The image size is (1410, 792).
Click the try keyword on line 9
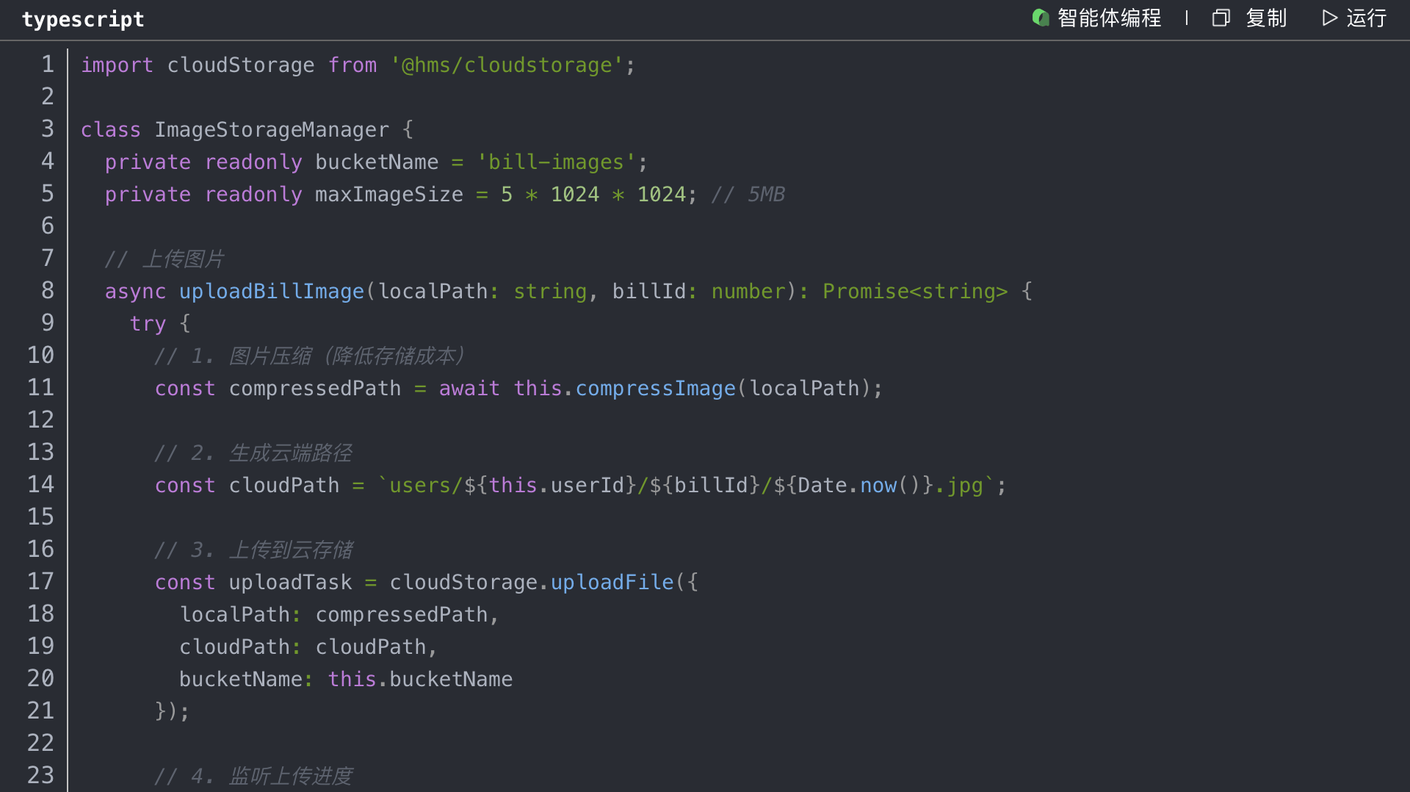click(148, 324)
